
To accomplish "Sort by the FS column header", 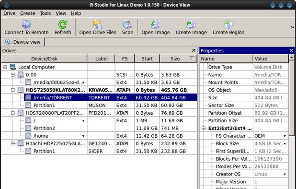I will pos(125,59).
